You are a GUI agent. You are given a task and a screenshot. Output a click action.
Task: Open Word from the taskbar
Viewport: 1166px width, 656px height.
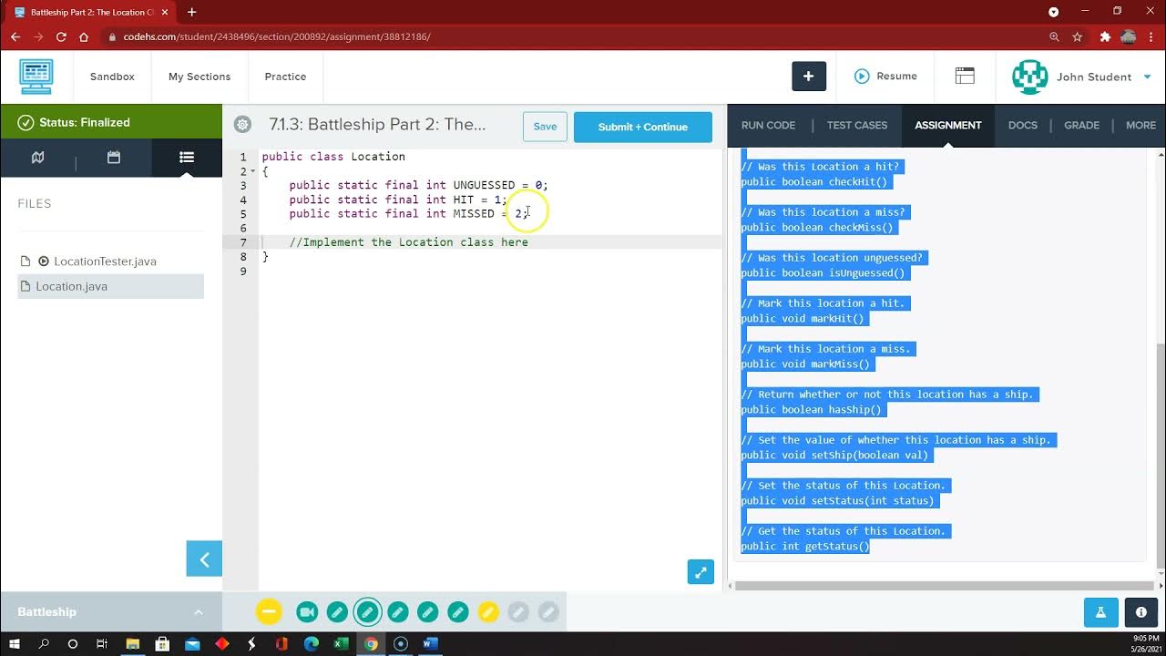(x=430, y=643)
